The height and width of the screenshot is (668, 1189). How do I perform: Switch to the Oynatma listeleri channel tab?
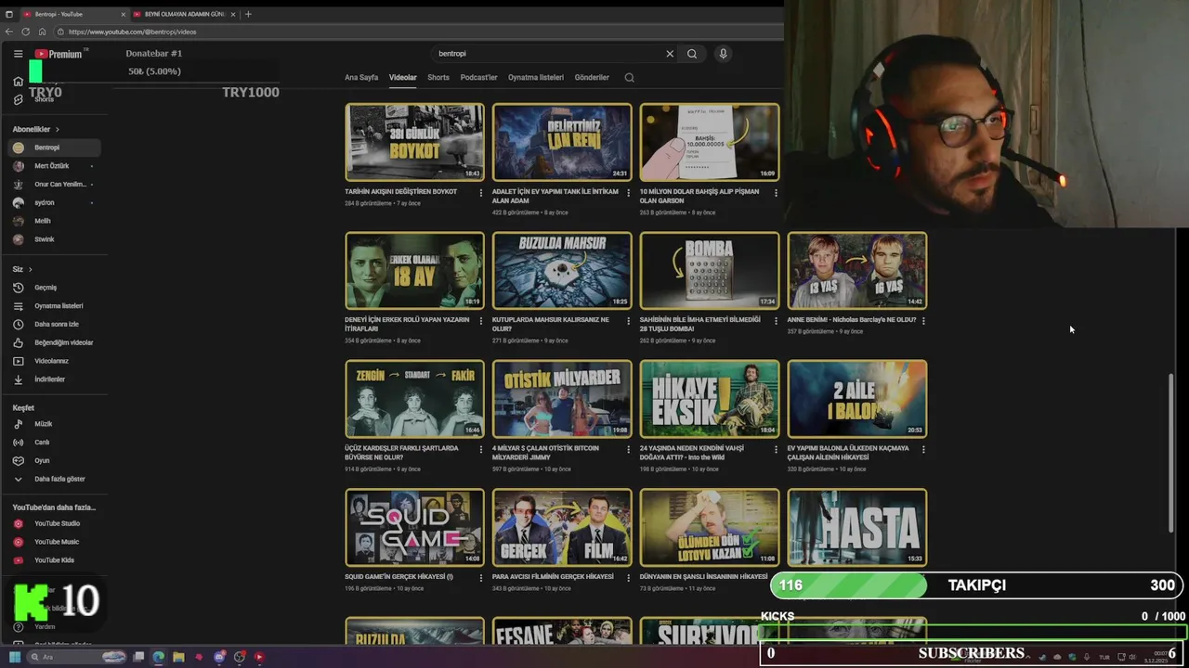coord(536,78)
